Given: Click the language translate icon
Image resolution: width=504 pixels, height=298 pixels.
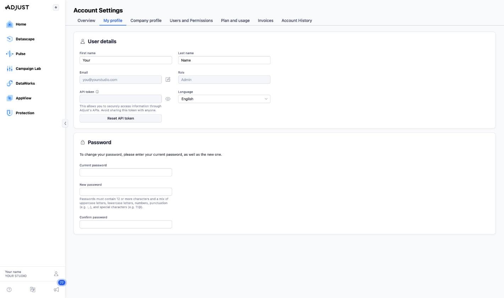Looking at the screenshot, I should (x=33, y=289).
